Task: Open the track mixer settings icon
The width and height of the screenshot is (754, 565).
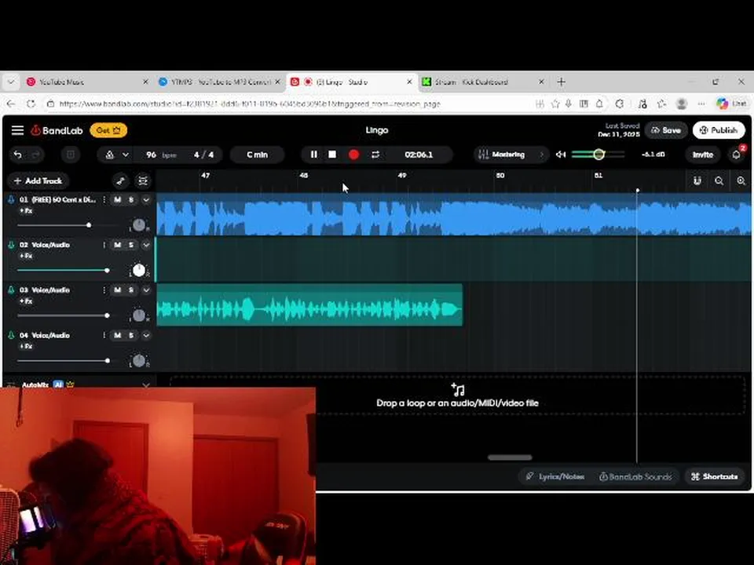Action: 143,181
